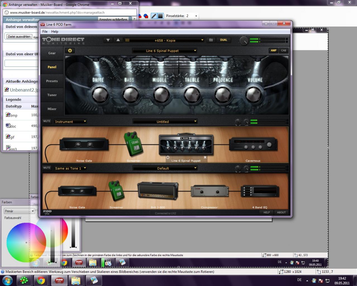Switch to Paint.NET in the taskbar
357x286 pixels.
point(94,280)
